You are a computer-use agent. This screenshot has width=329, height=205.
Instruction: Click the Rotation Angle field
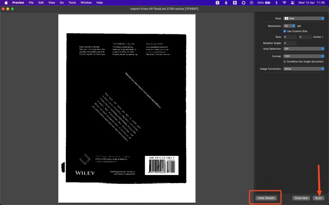click(290, 43)
